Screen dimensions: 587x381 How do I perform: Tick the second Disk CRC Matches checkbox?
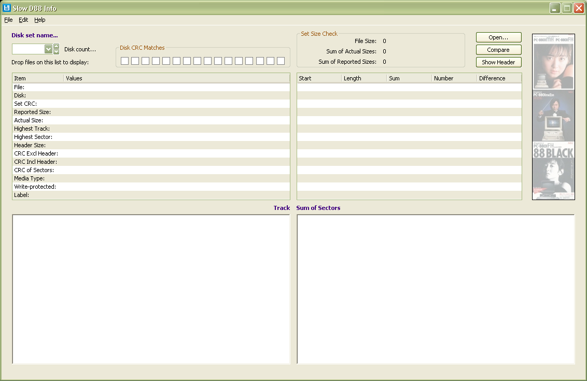135,61
